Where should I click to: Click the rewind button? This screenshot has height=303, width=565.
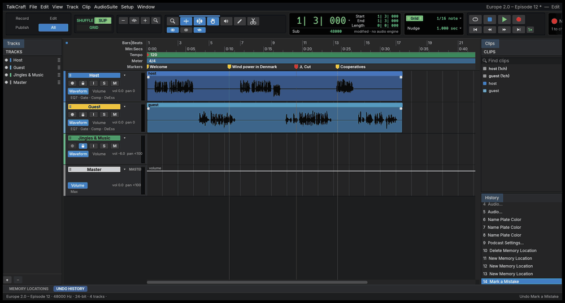490,29
